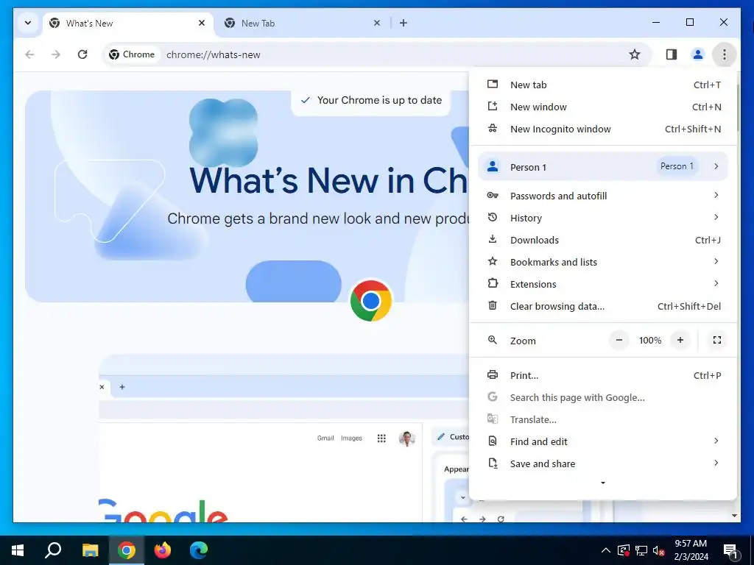Open Windows taskbar search
The height and width of the screenshot is (565, 754).
click(x=53, y=550)
